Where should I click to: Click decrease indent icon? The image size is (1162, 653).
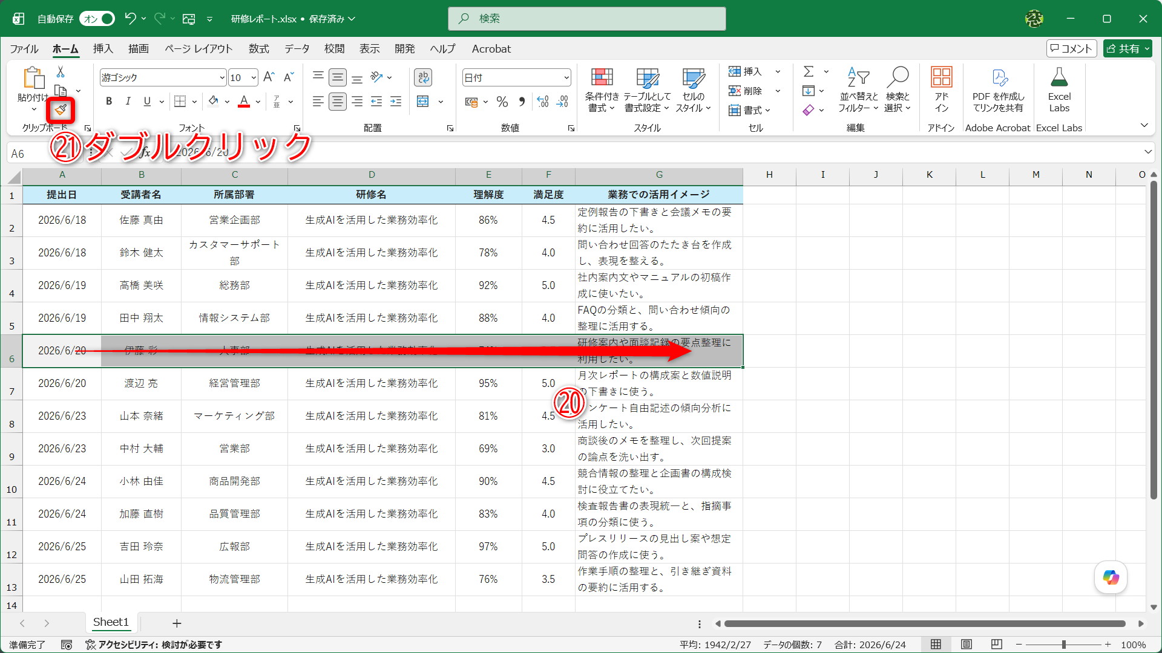point(376,102)
